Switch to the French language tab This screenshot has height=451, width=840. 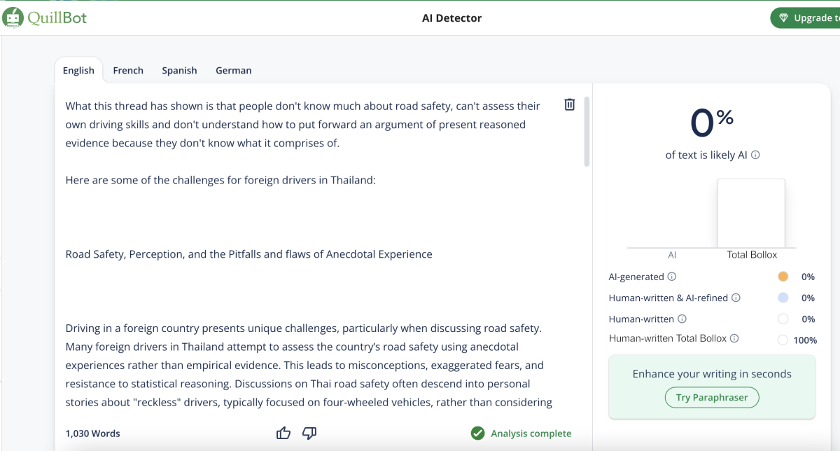[x=128, y=71]
